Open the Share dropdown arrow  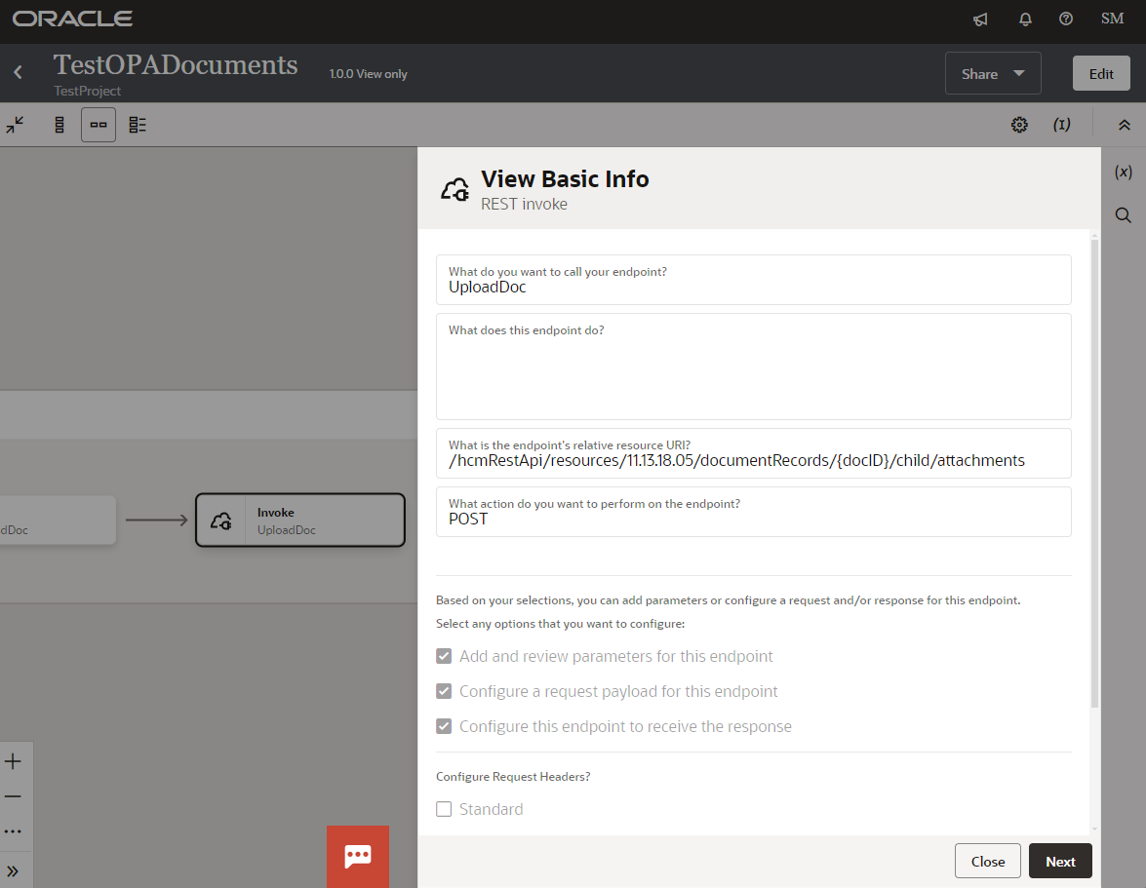1017,73
